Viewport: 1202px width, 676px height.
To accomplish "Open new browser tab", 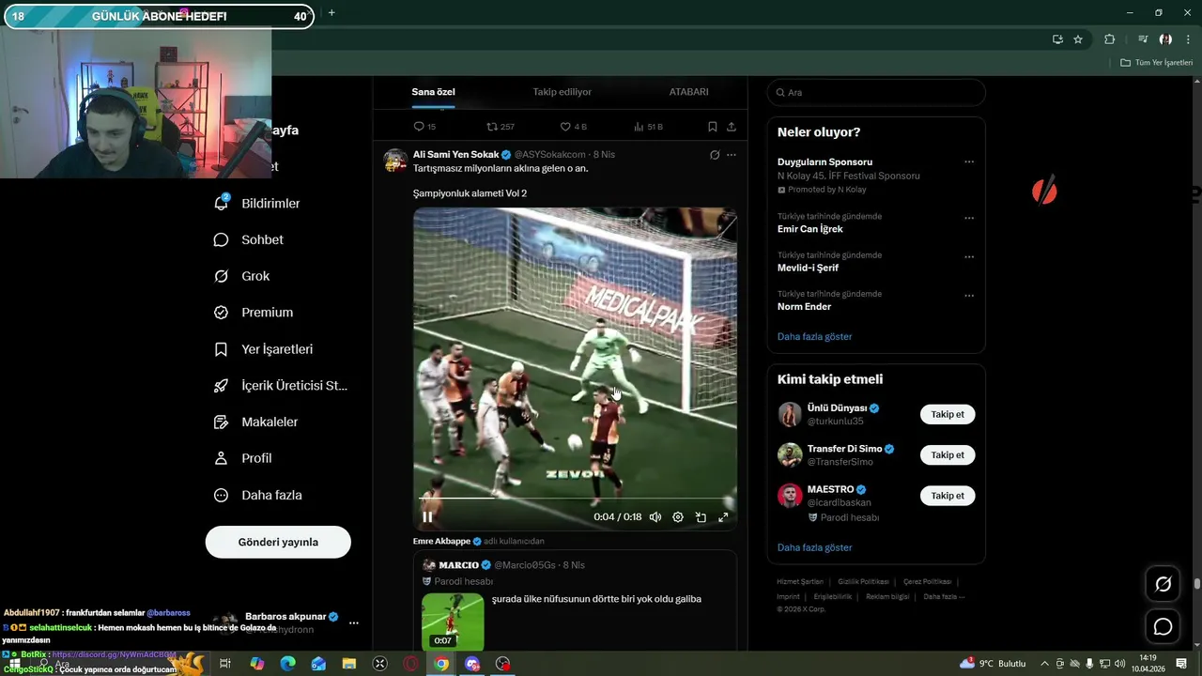I will pos(331,13).
